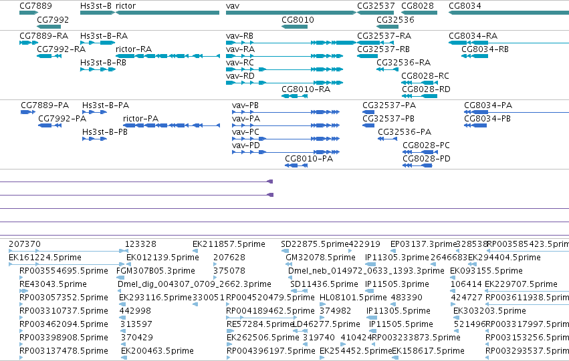Click feature Dmel_neb_014972_0633_1393.3prime
The height and width of the screenshot is (361, 569).
(x=366, y=270)
